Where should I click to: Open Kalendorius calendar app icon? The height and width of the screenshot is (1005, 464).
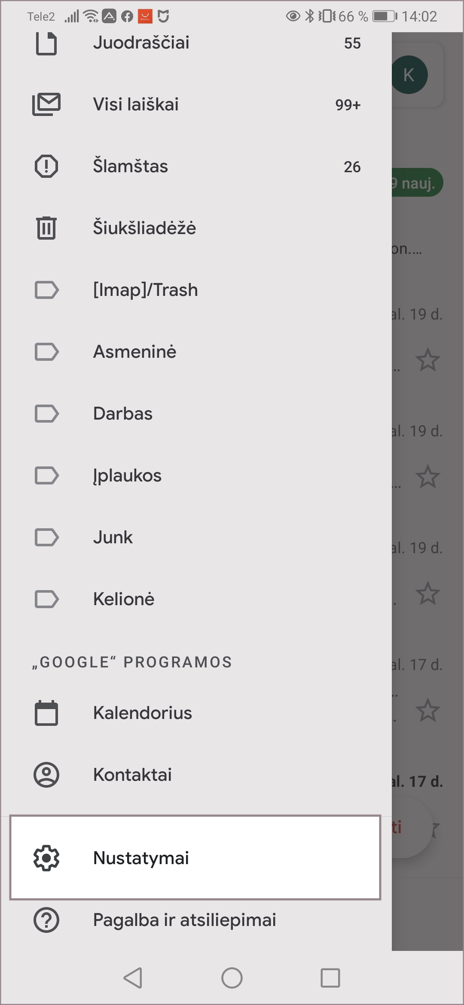pos(46,713)
